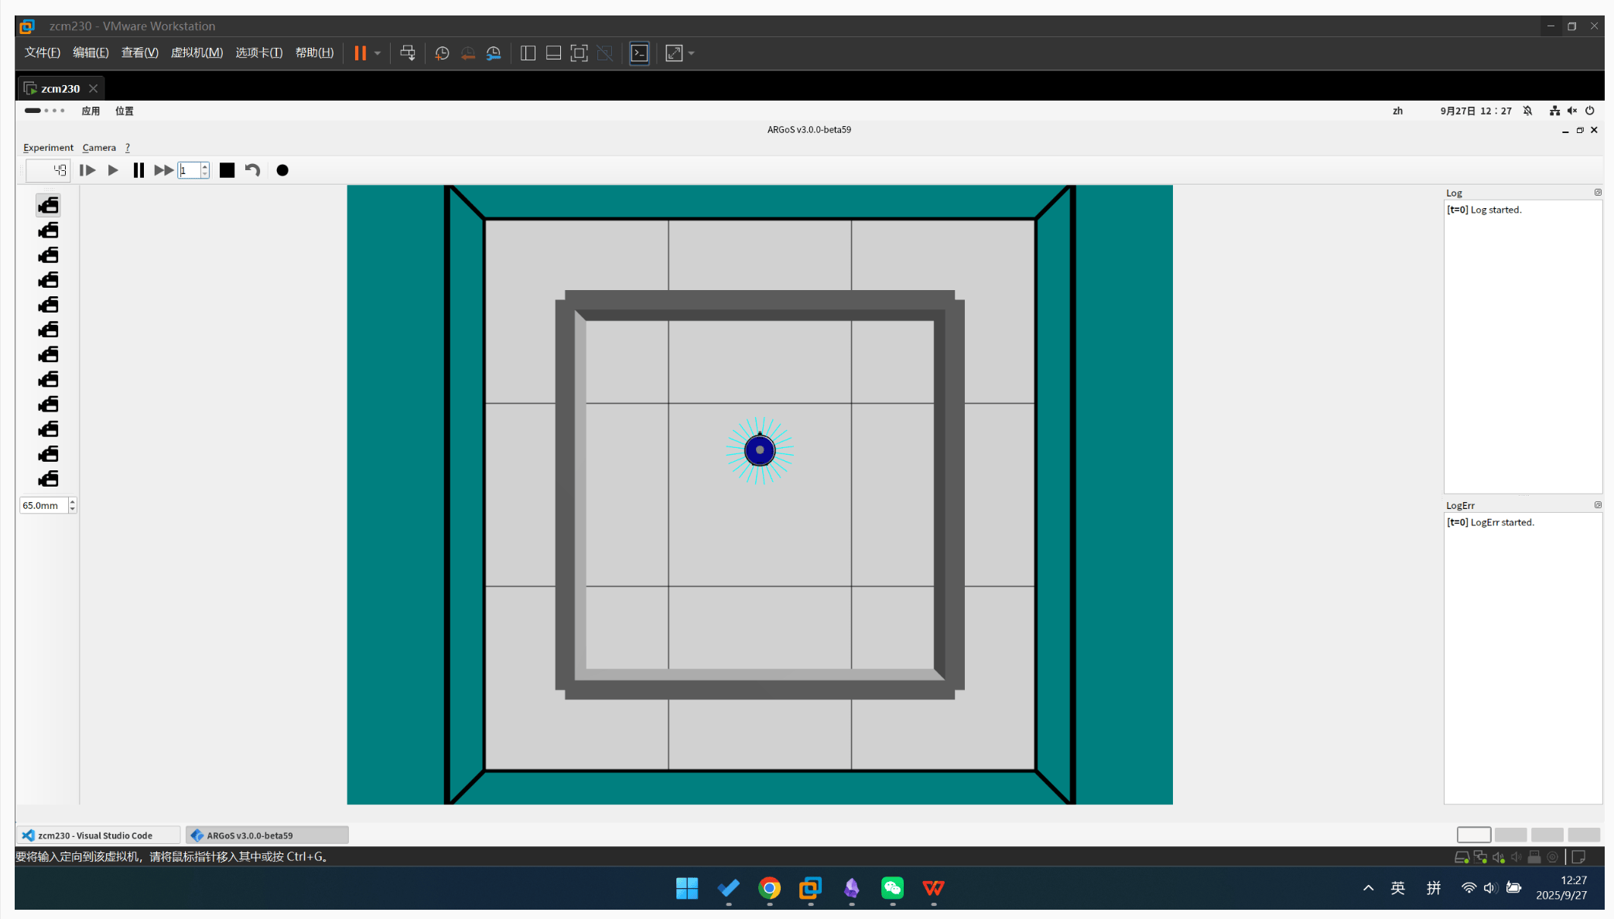Undock the LogErr panel with its float button
The height and width of the screenshot is (919, 1614).
pos(1598,505)
